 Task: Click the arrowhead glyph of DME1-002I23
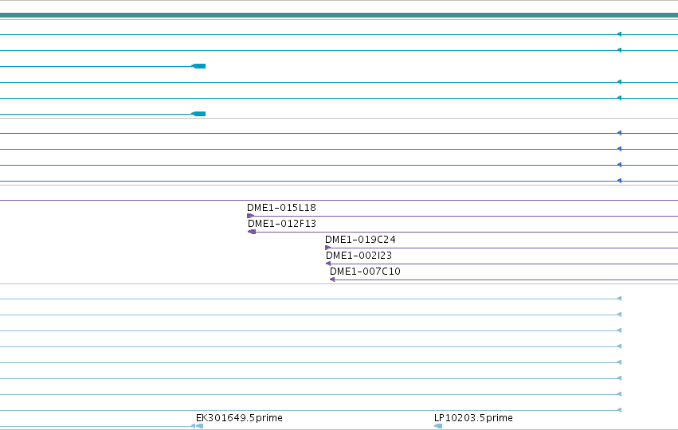coord(328,264)
